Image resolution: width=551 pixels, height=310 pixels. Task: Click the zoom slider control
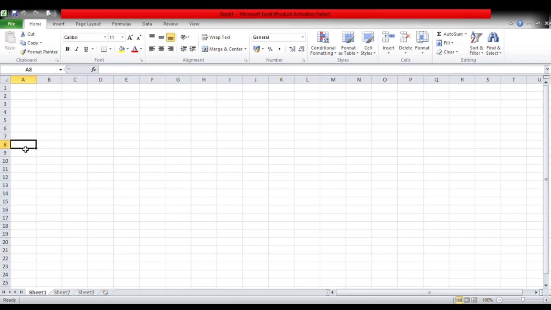click(x=523, y=300)
